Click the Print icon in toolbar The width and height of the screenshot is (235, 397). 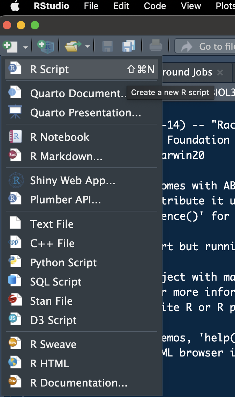(156, 46)
